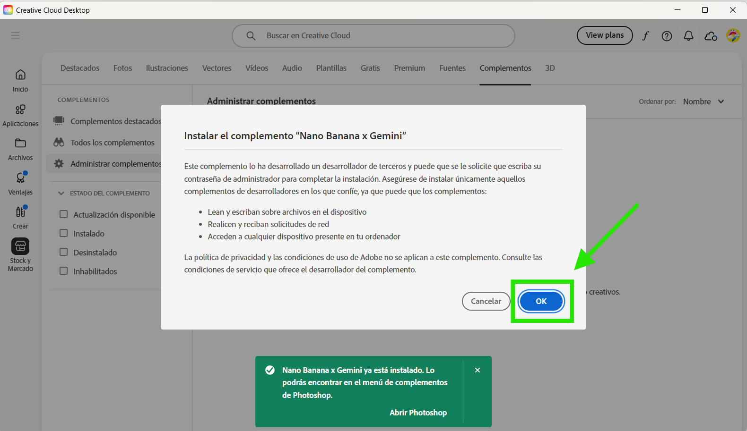This screenshot has width=747, height=431.
Task: Open the Plantillas tab
Action: point(331,68)
